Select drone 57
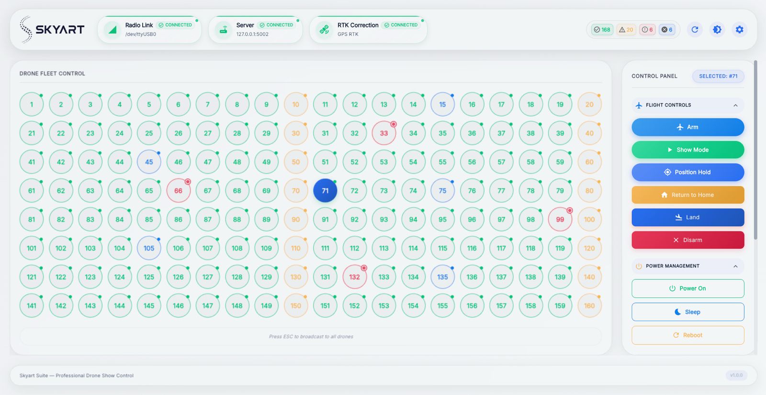This screenshot has height=395, width=766. point(501,162)
